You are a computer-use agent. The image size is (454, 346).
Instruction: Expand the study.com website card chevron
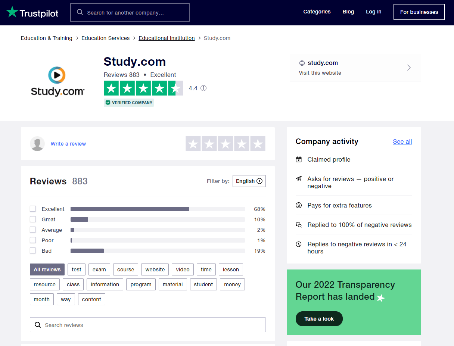(408, 68)
